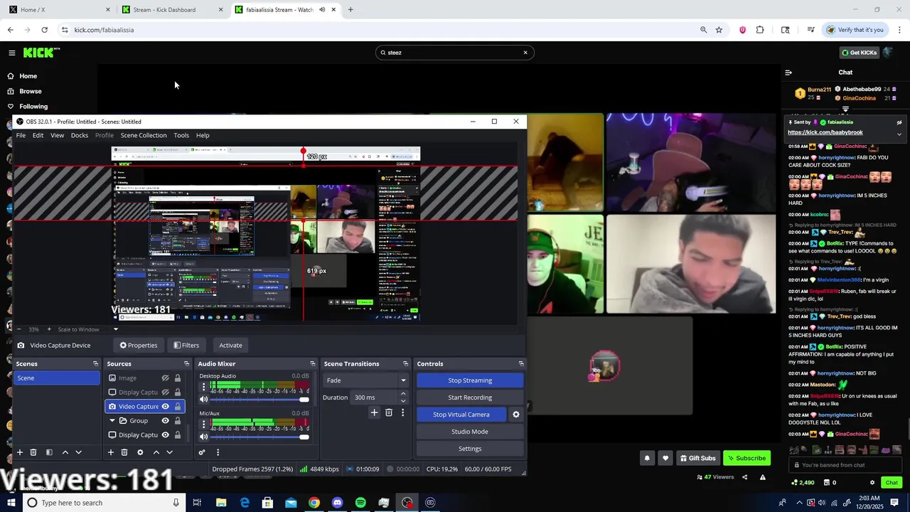Click the Activate button in OBS

point(230,345)
